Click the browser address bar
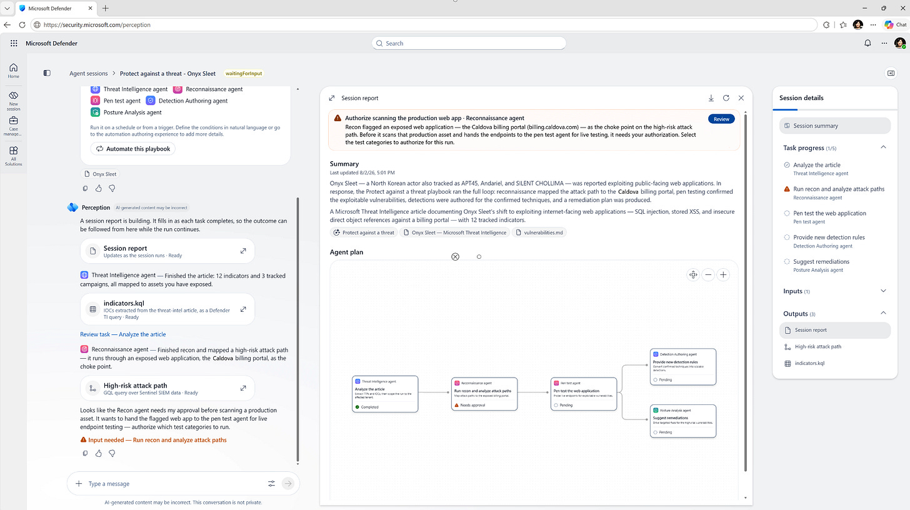 [423, 24]
